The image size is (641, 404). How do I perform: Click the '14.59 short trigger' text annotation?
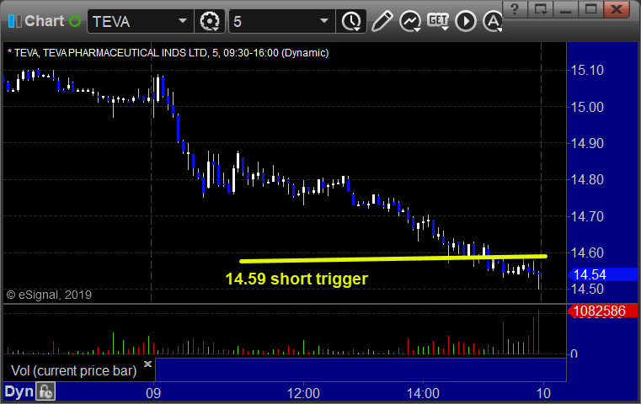[x=296, y=279]
